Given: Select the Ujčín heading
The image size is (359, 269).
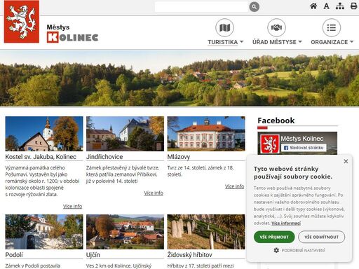Looking at the screenshot, I should (93, 255).
